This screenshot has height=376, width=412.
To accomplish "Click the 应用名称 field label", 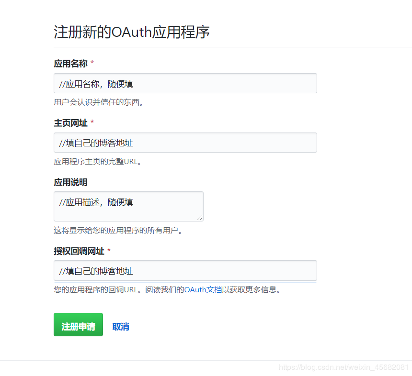I will [x=69, y=63].
